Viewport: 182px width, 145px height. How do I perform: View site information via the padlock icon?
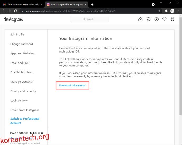pos(23,11)
